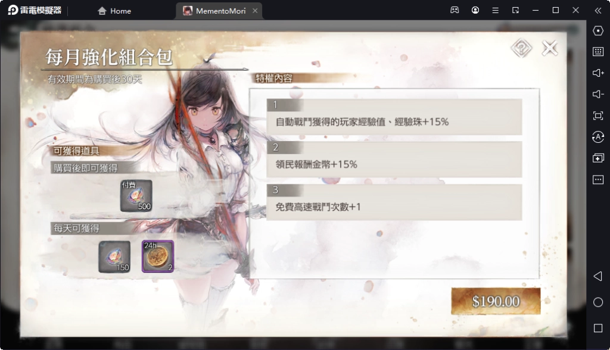
Task: Close the monthly pack dialog with X
Action: tap(550, 48)
